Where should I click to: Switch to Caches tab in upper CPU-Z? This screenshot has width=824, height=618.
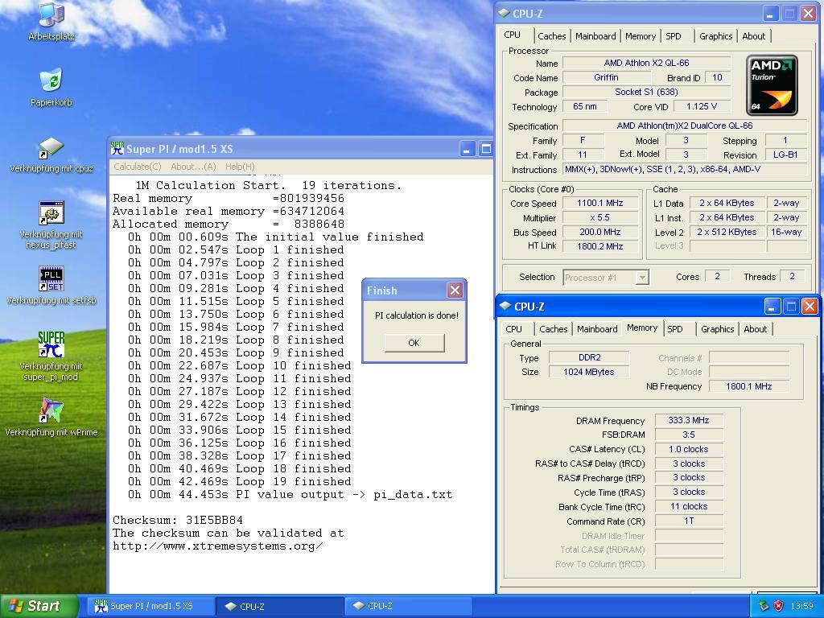(x=552, y=36)
